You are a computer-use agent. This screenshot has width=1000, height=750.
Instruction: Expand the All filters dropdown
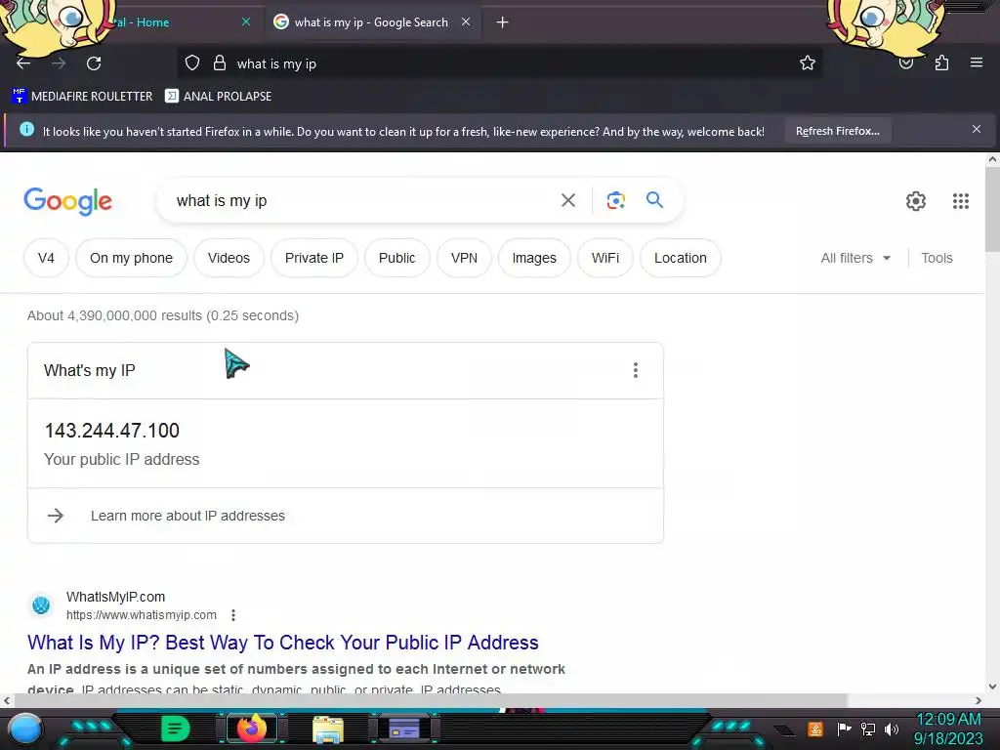pos(855,258)
